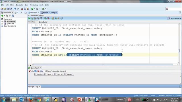Open the Versioning menu

(34, 5)
